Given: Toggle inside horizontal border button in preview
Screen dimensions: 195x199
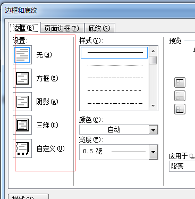Looking at the screenshot, I should click(x=180, y=96).
